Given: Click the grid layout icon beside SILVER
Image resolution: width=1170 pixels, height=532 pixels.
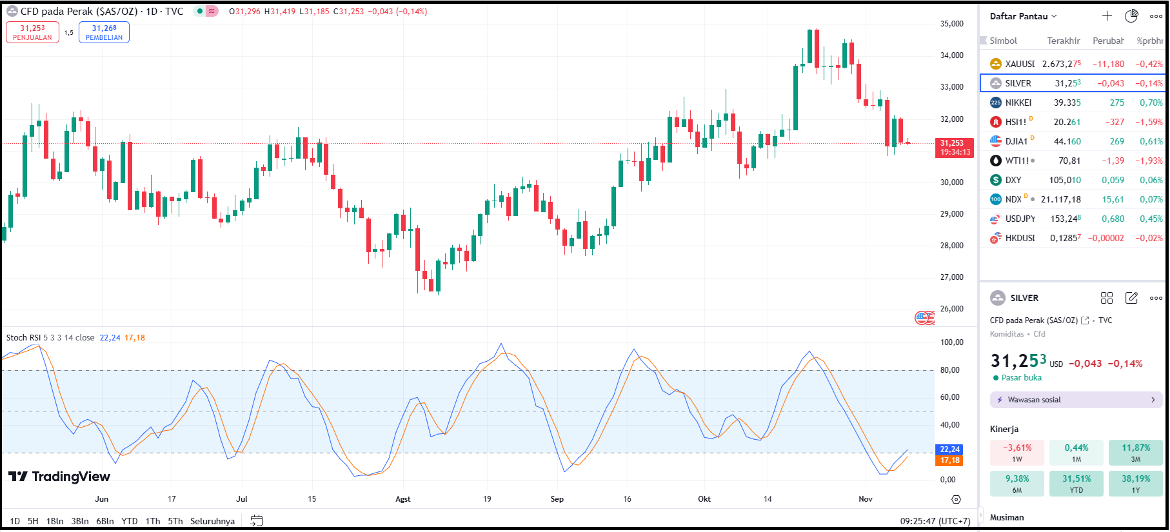Looking at the screenshot, I should [x=1107, y=298].
